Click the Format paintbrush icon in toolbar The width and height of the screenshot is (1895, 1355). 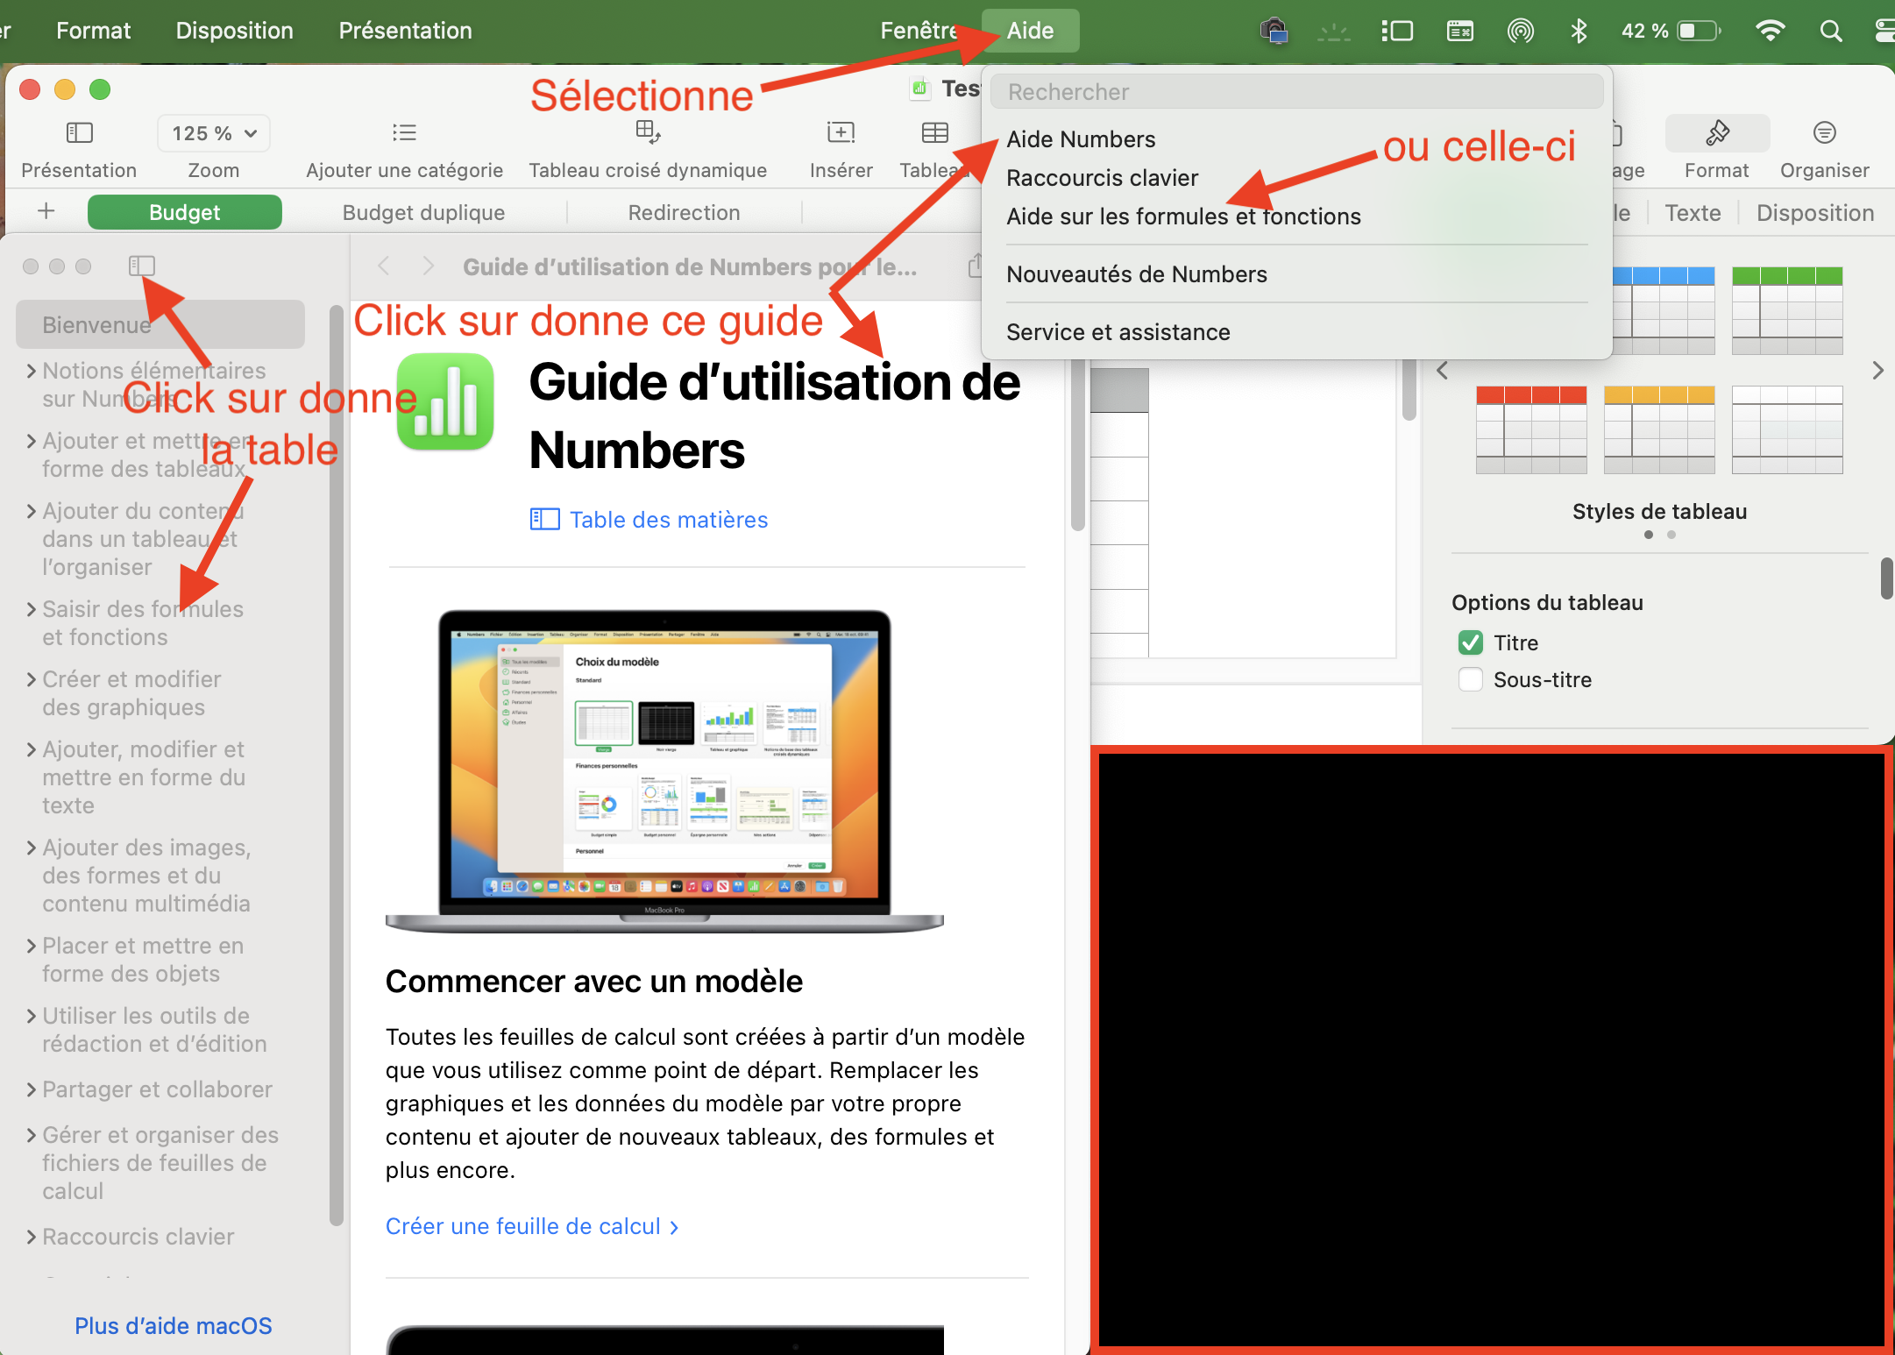(1716, 133)
